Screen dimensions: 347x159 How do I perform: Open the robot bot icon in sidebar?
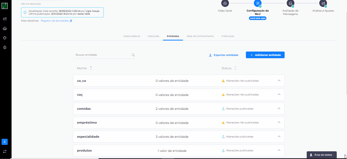pos(5,28)
